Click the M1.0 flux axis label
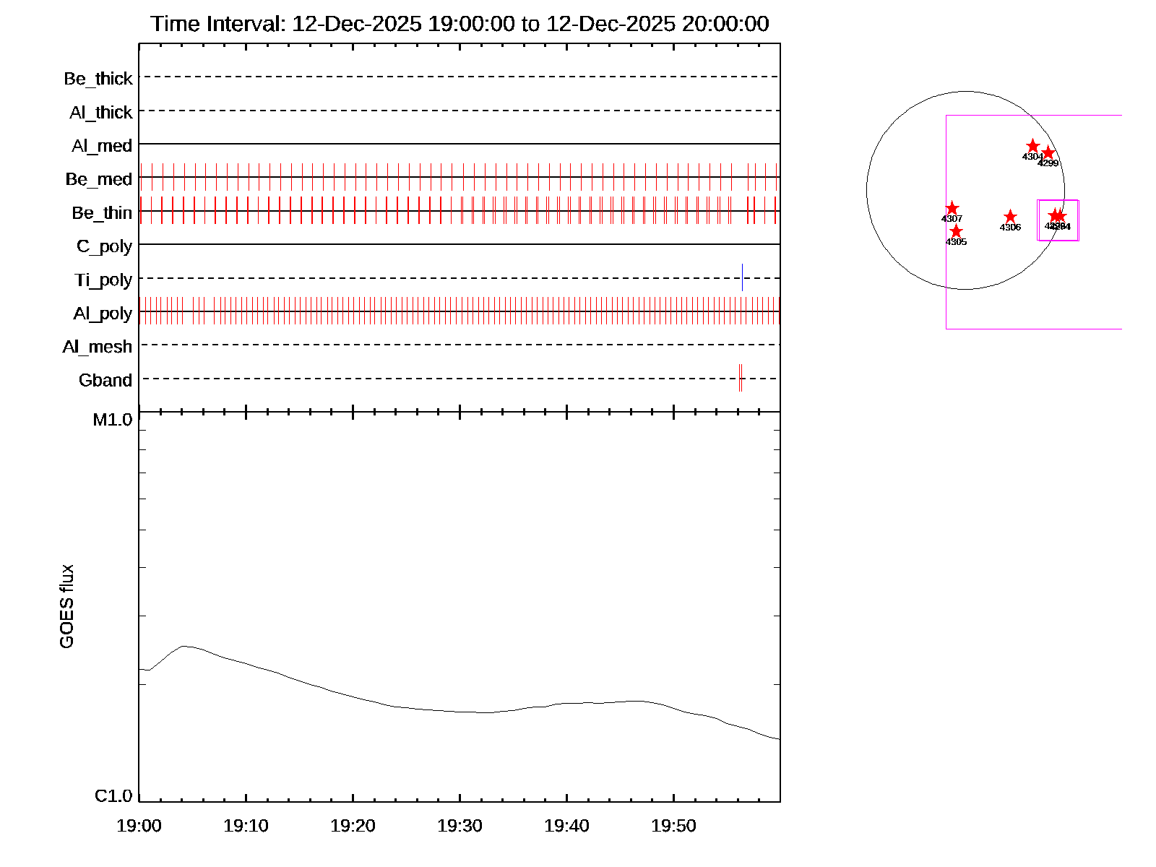The image size is (1156, 867). [x=113, y=420]
